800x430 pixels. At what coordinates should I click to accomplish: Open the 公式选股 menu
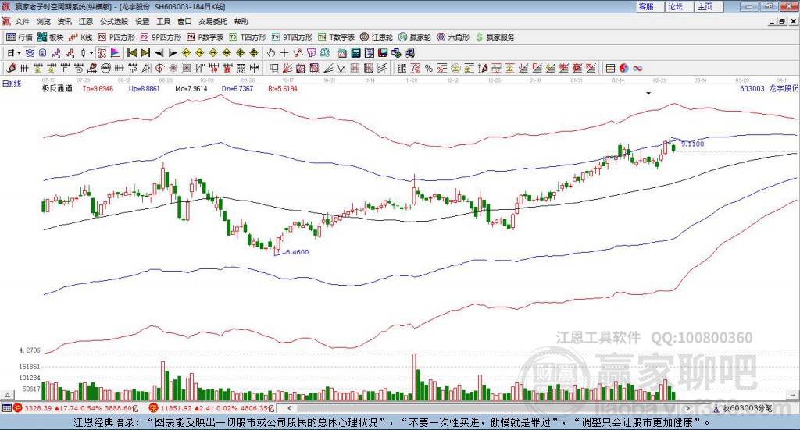[114, 21]
